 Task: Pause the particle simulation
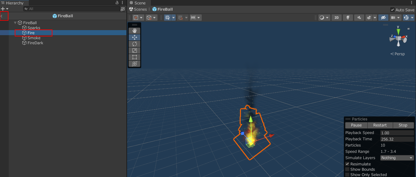pyautogui.click(x=356, y=125)
